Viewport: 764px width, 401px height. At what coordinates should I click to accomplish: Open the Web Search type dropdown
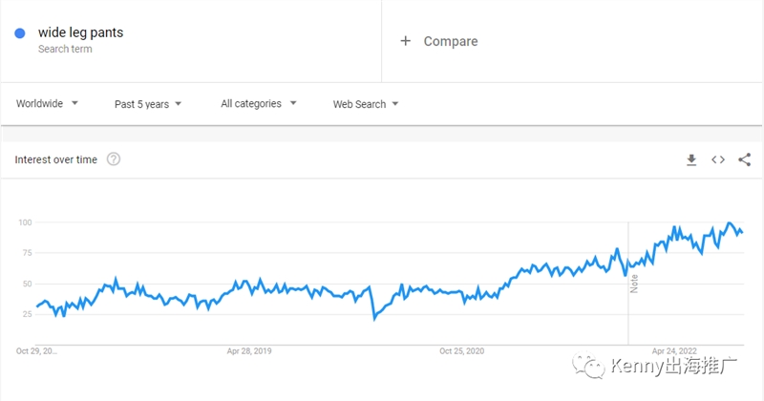pyautogui.click(x=366, y=104)
